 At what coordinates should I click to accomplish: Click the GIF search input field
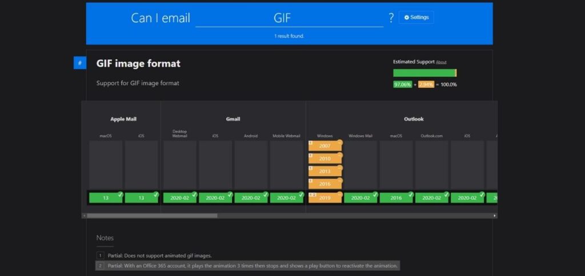click(289, 18)
